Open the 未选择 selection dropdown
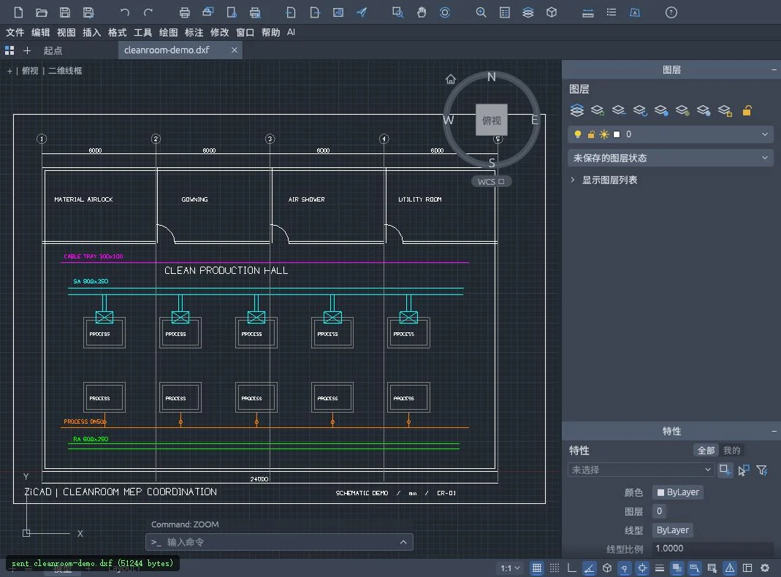 click(641, 470)
